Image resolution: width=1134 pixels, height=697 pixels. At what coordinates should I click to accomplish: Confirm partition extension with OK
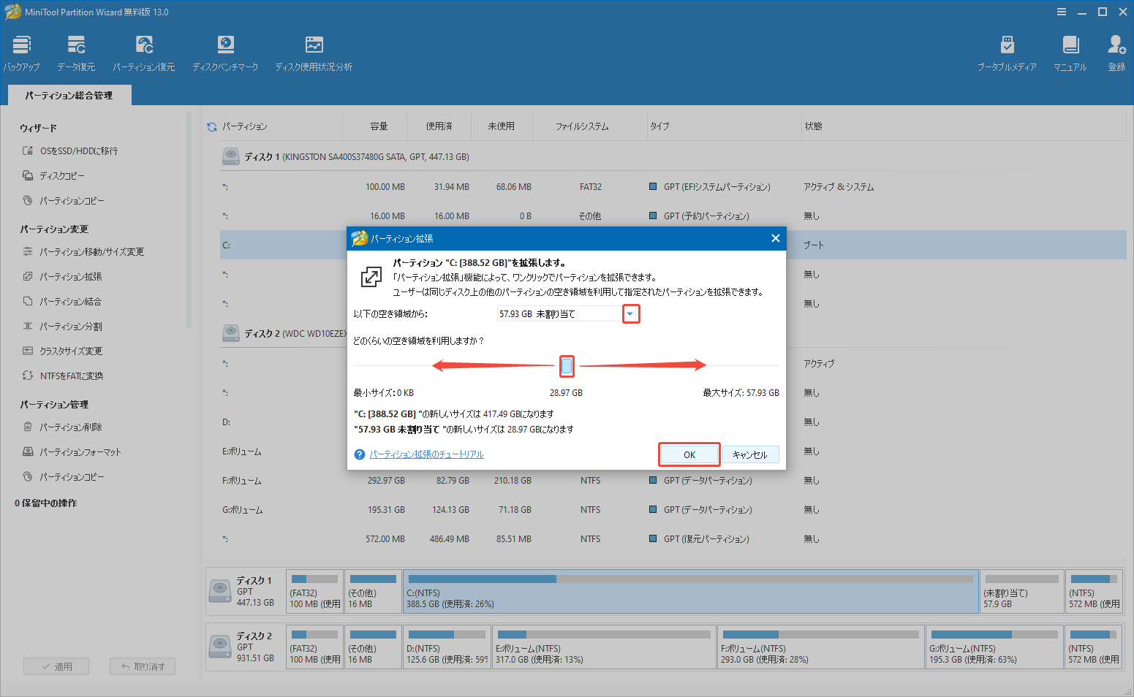[x=688, y=454]
